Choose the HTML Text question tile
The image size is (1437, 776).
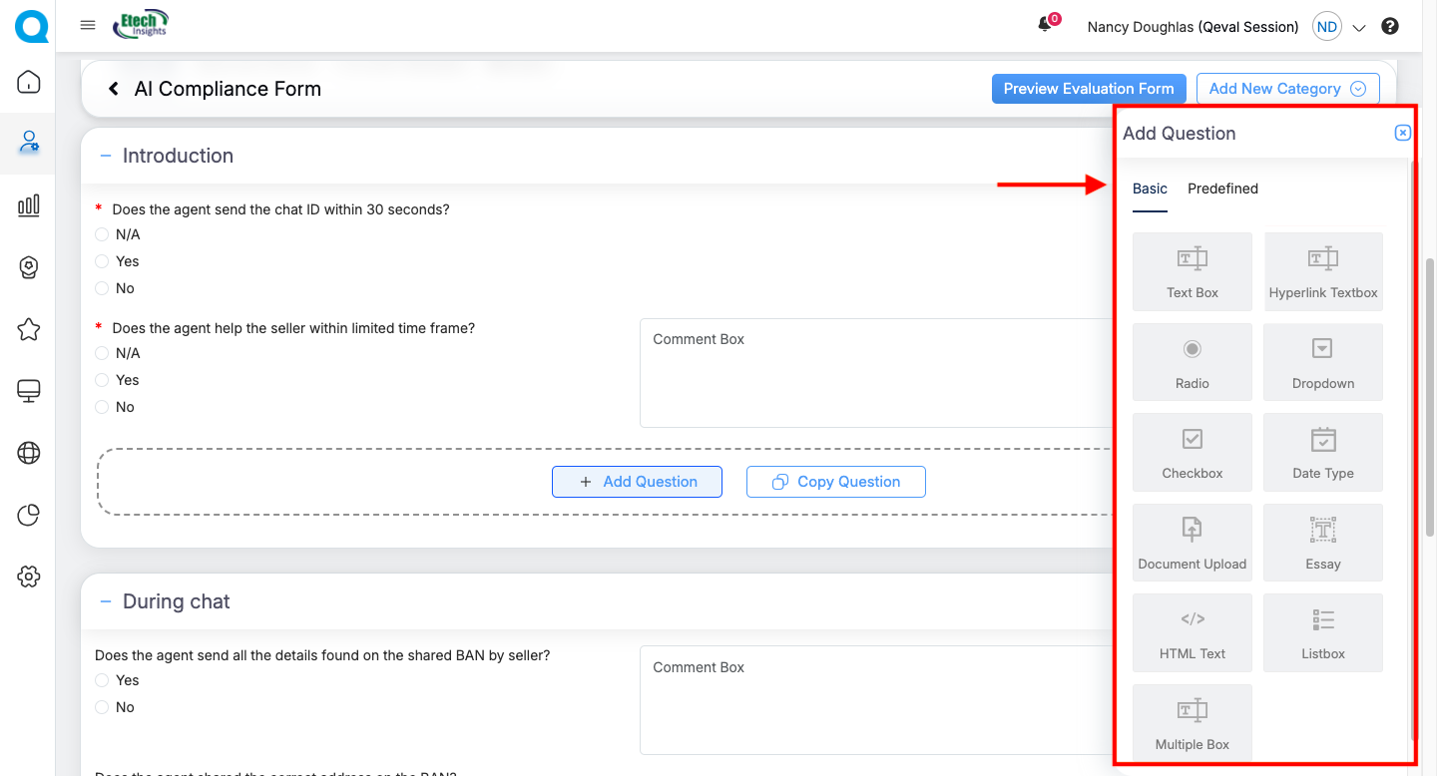coord(1192,632)
